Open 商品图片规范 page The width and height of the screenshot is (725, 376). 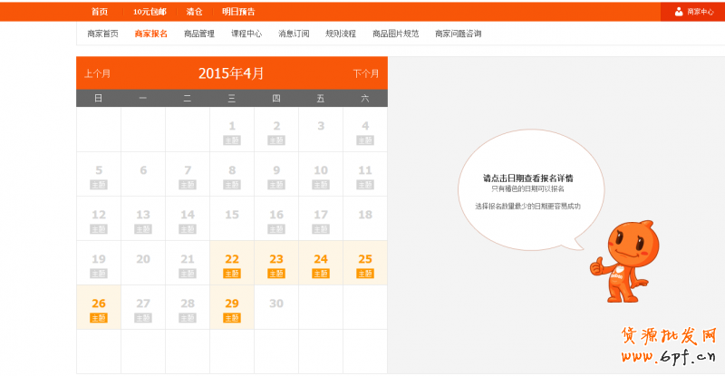point(395,34)
